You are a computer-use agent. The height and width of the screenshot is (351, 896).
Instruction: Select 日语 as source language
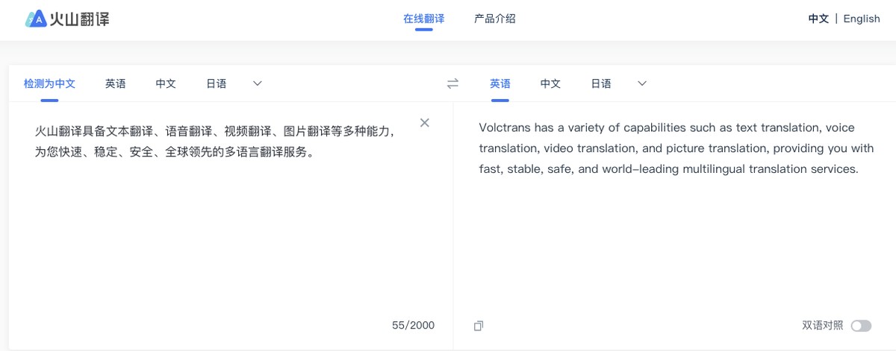(217, 83)
